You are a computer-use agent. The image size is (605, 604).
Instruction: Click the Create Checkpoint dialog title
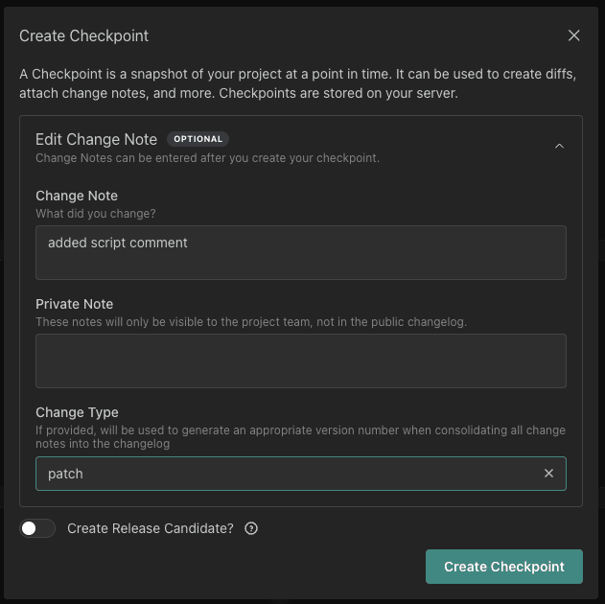pos(84,36)
